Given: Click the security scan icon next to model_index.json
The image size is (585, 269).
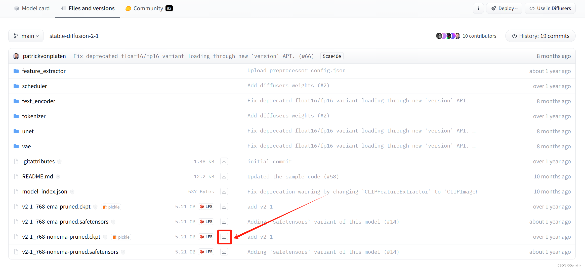Looking at the screenshot, I should click(72, 192).
